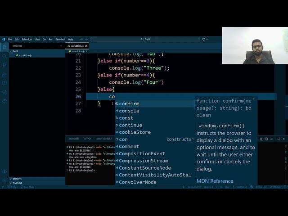This screenshot has height=216, width=288.
Task: Click the Day3 command center search box
Action: (145, 39)
